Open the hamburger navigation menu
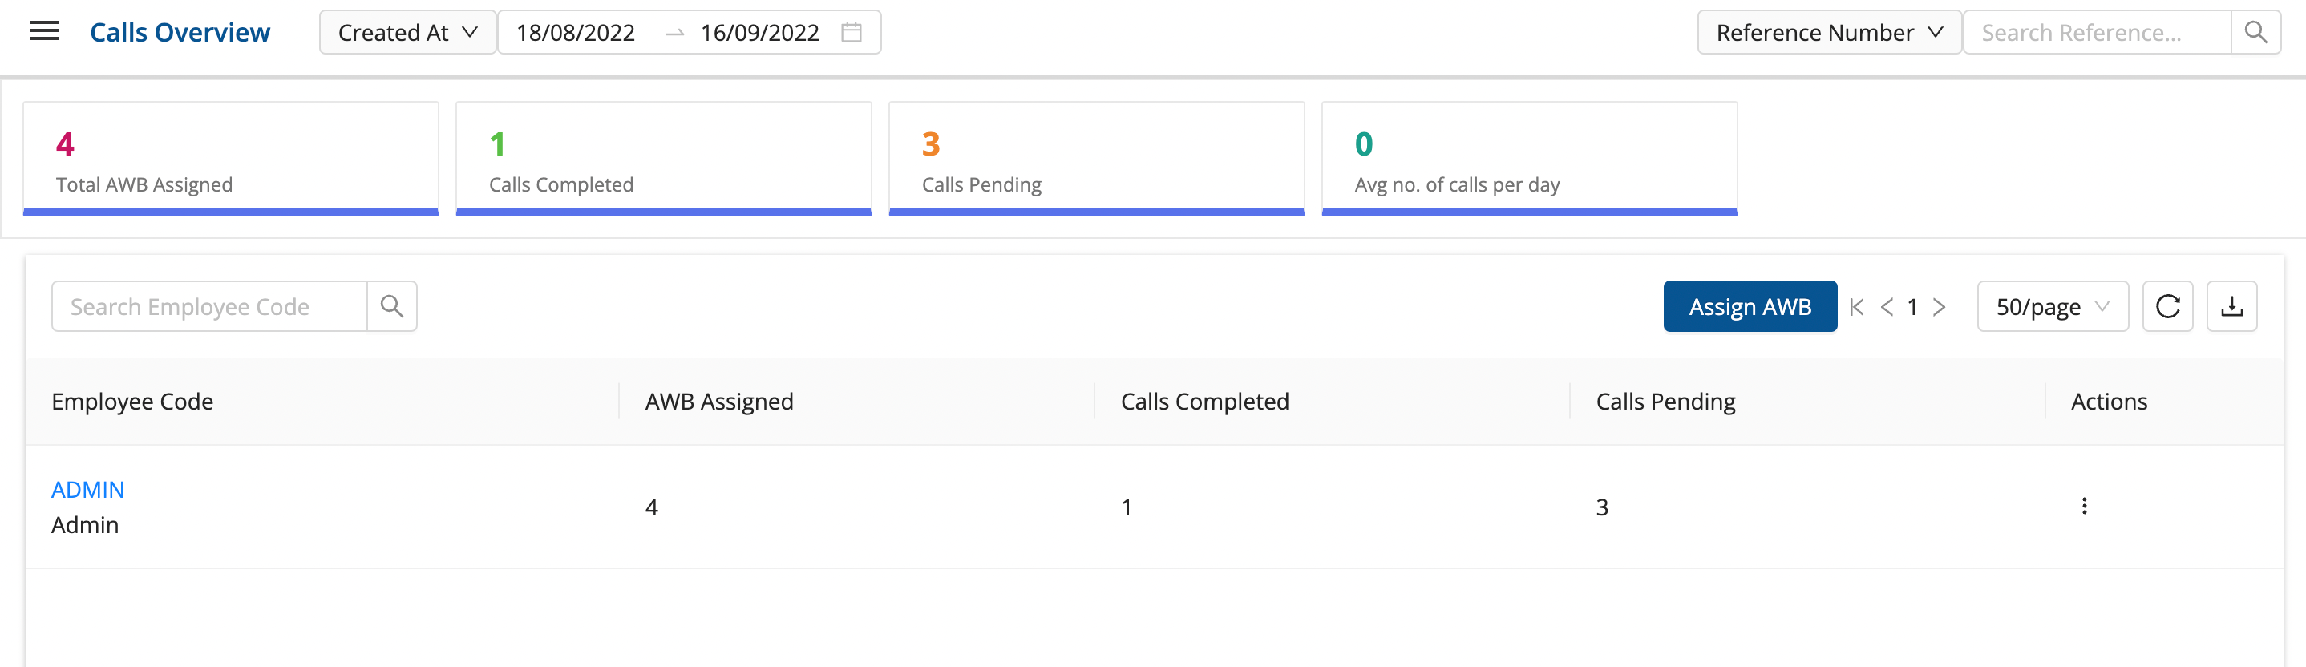 pos(45,32)
